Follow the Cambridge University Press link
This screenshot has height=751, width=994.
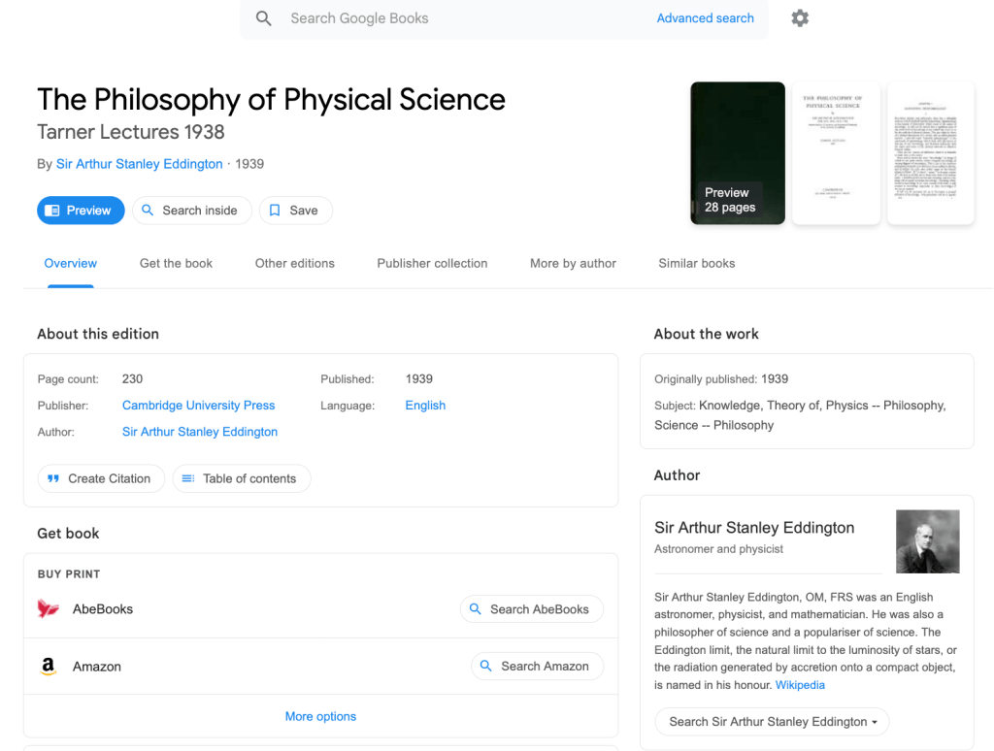[x=198, y=406]
